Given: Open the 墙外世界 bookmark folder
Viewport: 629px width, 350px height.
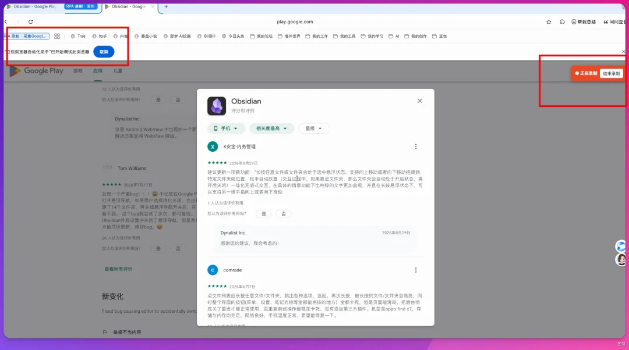Looking at the screenshot, I should coord(289,36).
